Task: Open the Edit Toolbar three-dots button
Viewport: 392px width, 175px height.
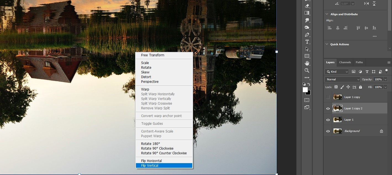Action: (x=307, y=78)
